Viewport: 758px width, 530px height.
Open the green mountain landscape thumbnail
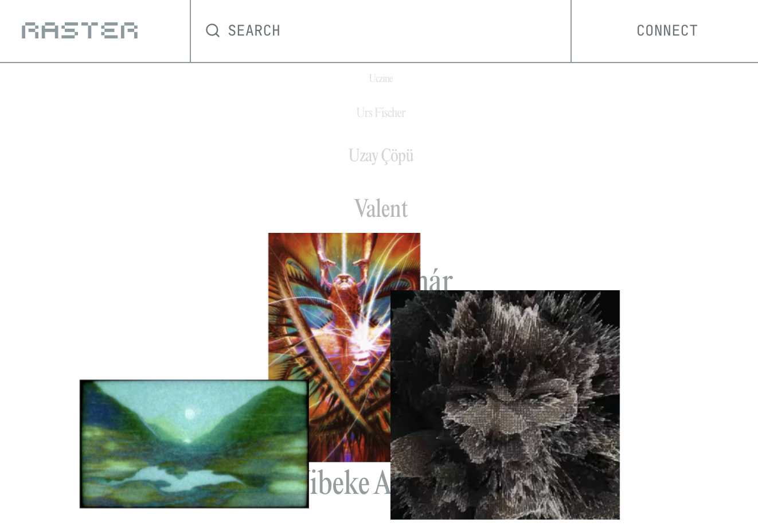[194, 444]
